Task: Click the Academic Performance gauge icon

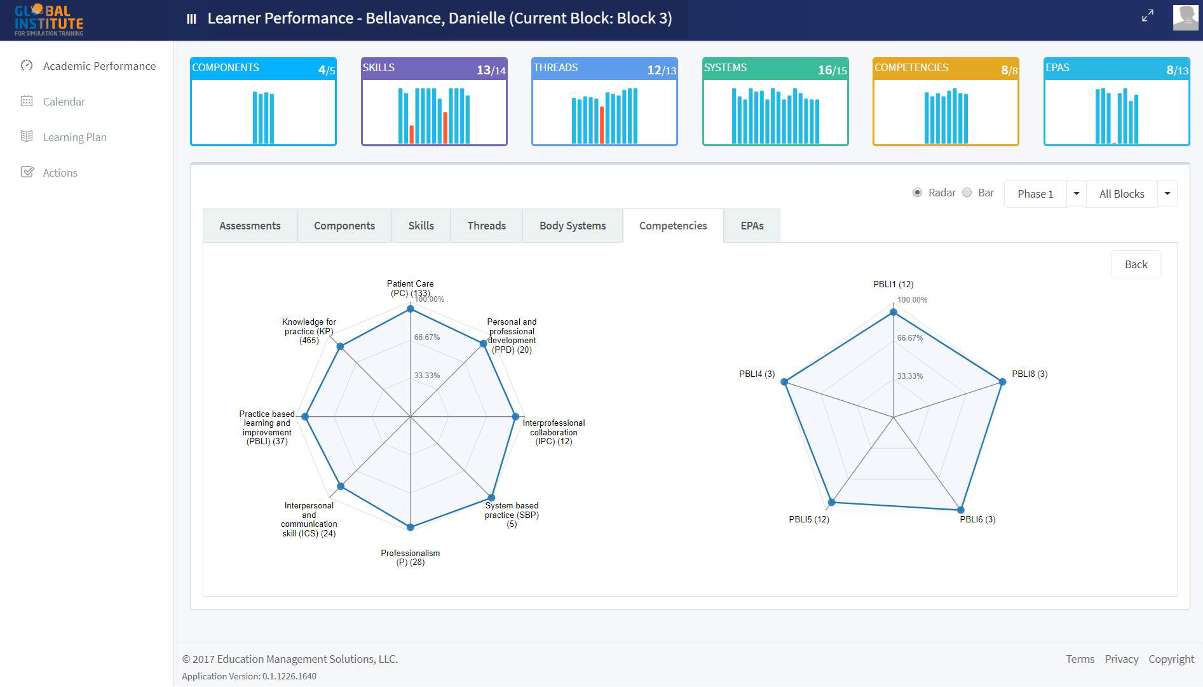Action: 27,65
